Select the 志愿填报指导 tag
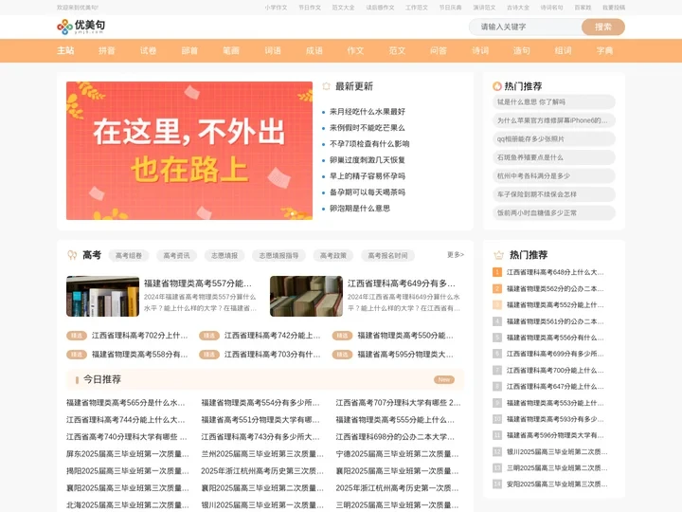 278,256
